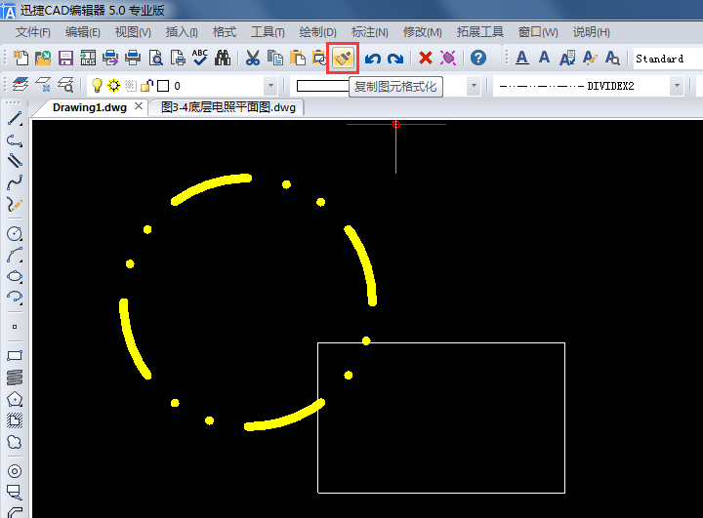
Task: Toggle layer freeze sun icon
Action: [x=113, y=85]
